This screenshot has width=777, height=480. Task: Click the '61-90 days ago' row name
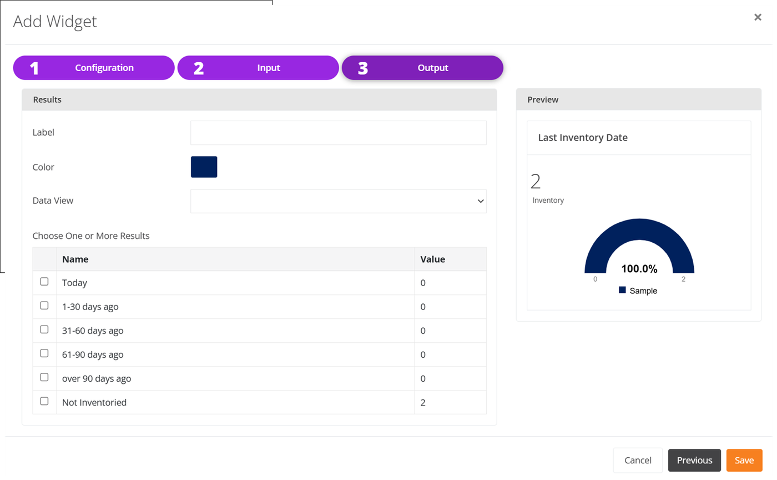click(93, 354)
